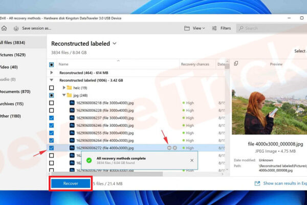The height and width of the screenshot is (205, 307).
Task: Click the Show scan results export icon
Action: point(257,183)
